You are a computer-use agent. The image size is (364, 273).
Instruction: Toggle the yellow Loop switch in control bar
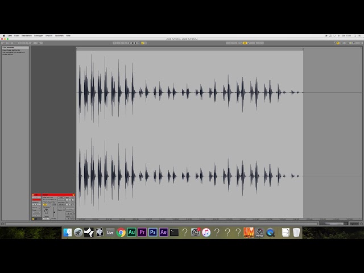(x=245, y=43)
